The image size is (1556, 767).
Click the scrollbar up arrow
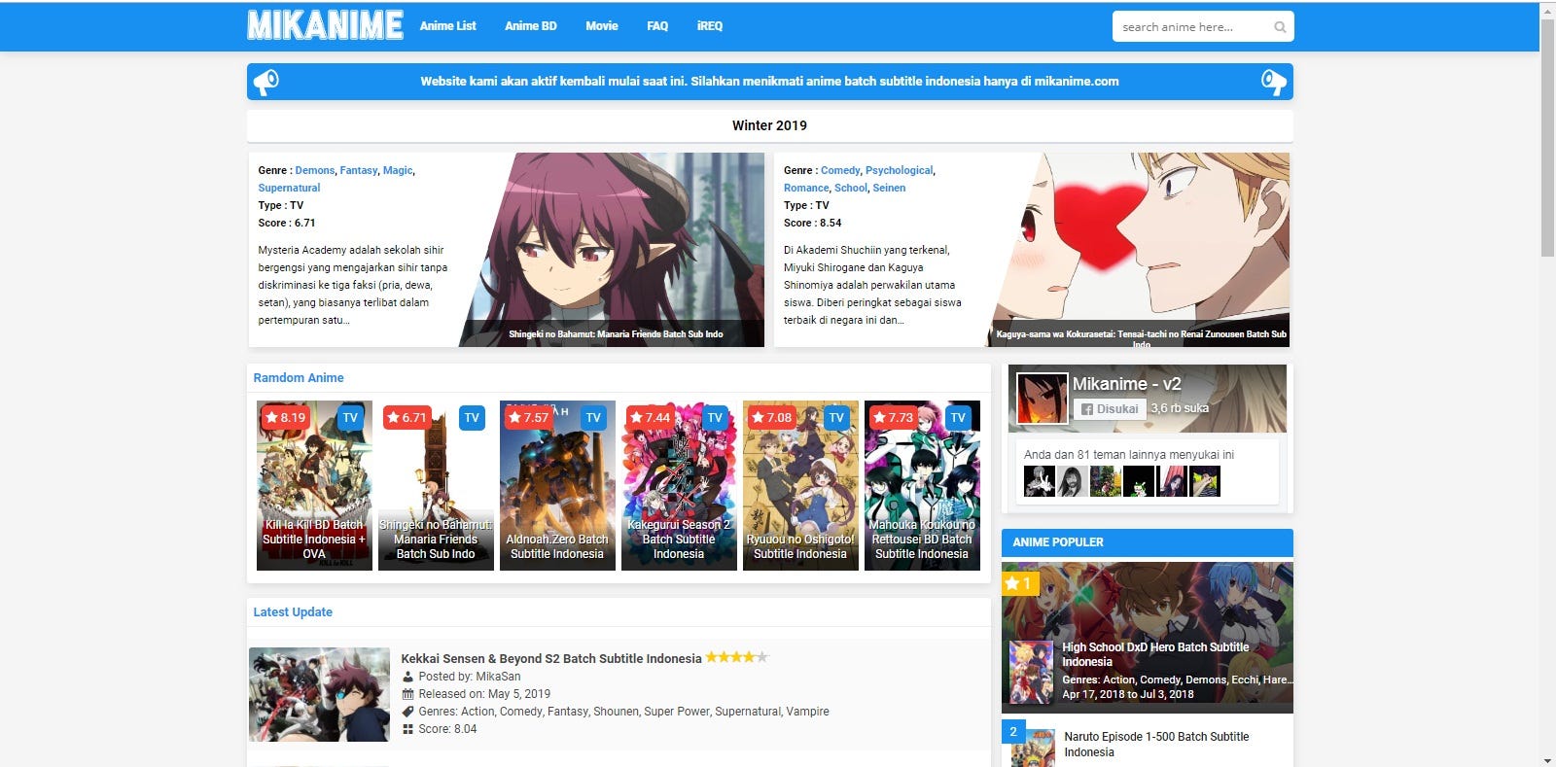click(x=1547, y=9)
